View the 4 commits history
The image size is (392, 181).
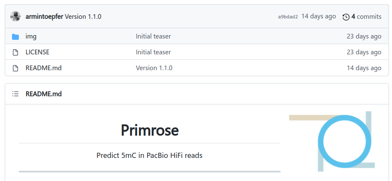click(x=366, y=17)
